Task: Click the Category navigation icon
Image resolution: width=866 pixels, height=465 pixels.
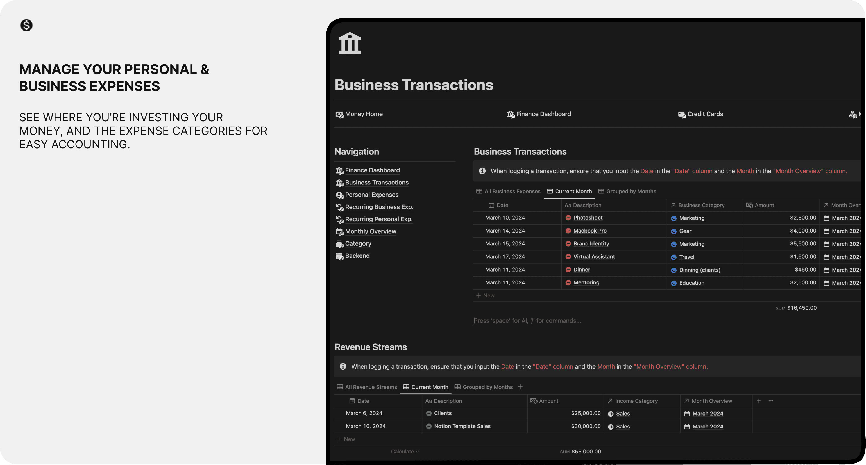Action: point(339,244)
